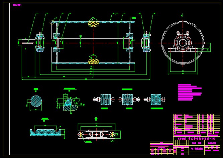Click the green label under diamond pattern drum
This screenshot has width=223, height=158.
point(156,109)
